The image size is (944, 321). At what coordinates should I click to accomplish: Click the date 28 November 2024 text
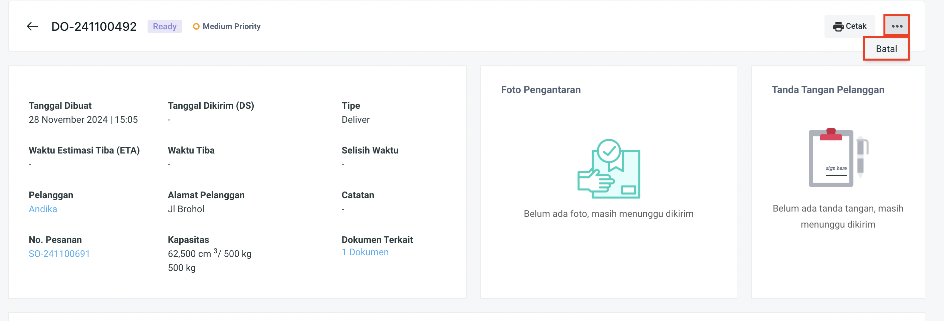tap(68, 119)
